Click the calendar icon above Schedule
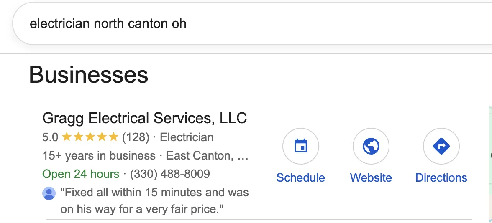Viewport: 492px width, 223px height. coord(300,146)
